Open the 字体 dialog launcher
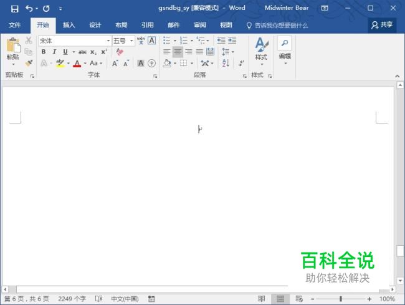This screenshot has height=305, width=405. [x=155, y=76]
